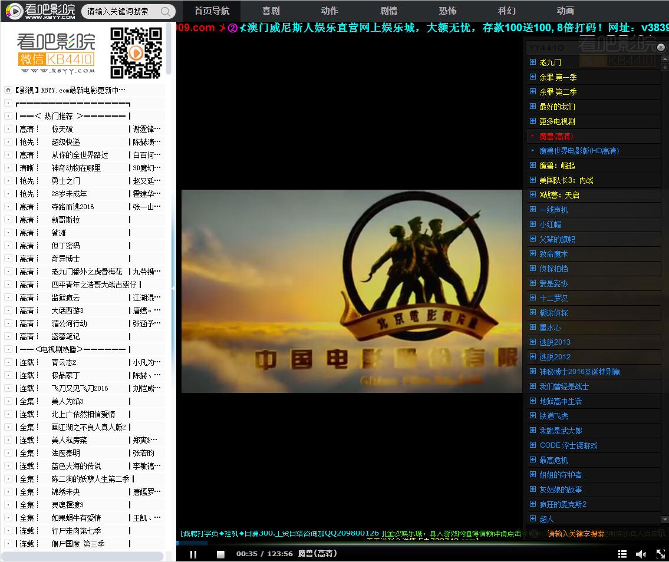Click the tree node icon beside 灵魂摆渡3
Screen dimensions: 669x562
(8, 505)
